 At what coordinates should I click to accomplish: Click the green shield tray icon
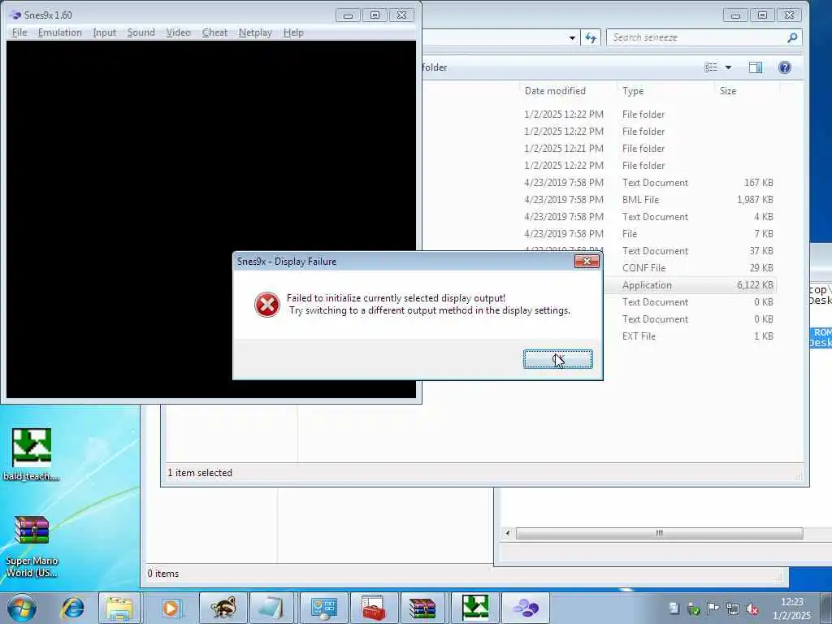(x=694, y=609)
